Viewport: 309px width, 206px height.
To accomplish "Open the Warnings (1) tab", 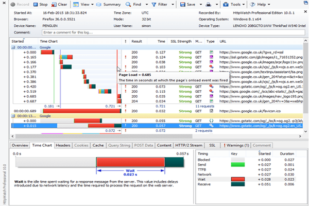I will point(236,145).
